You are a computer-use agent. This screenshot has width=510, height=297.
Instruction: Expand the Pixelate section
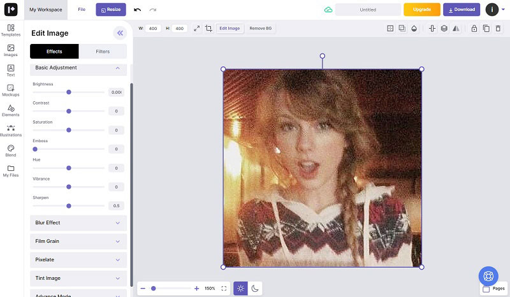78,260
